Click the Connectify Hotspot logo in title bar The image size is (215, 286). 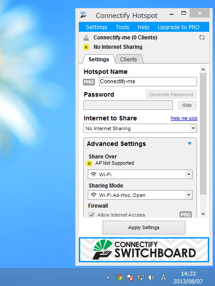point(83,15)
